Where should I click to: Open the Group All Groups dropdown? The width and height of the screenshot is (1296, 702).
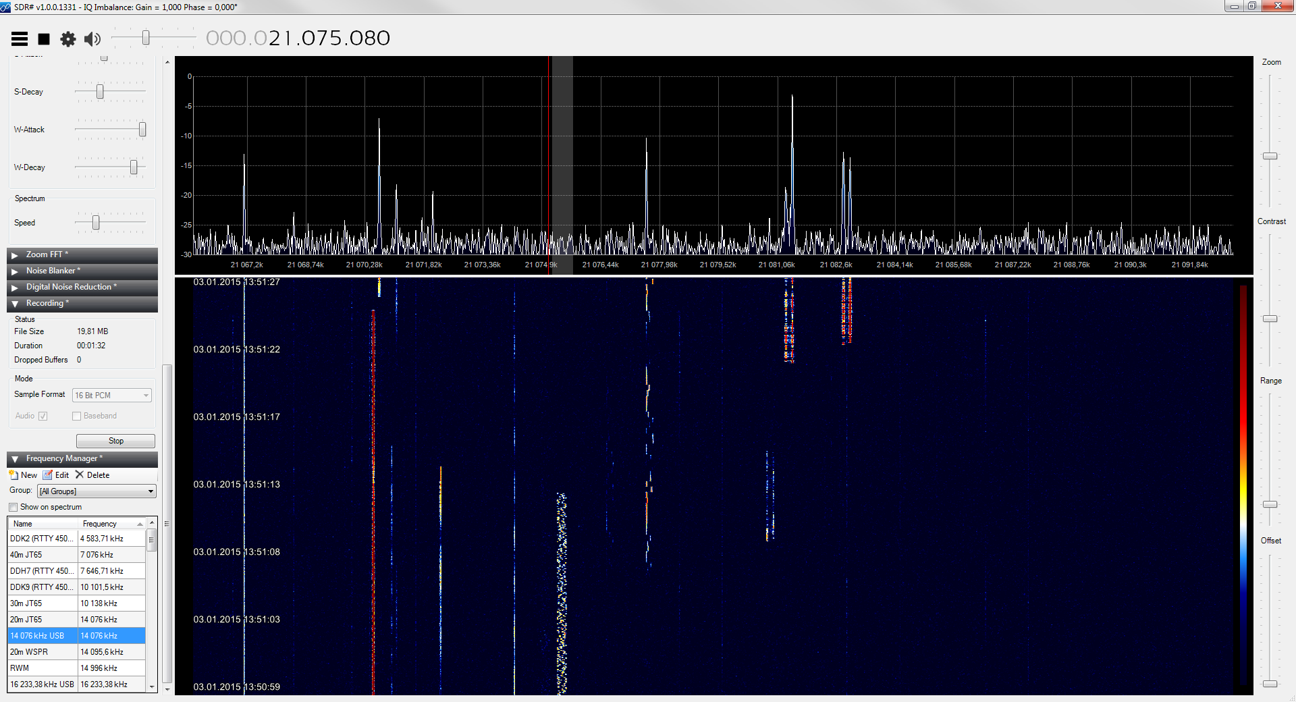pos(97,491)
